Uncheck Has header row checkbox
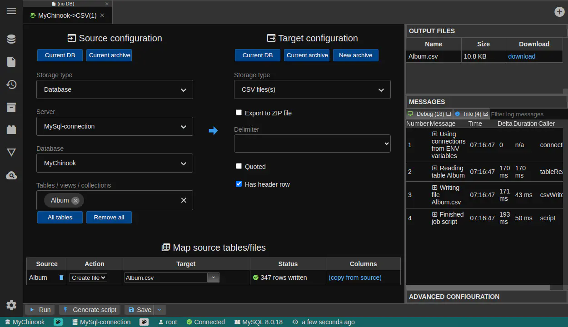Screen dimensions: 568x327 (239, 184)
